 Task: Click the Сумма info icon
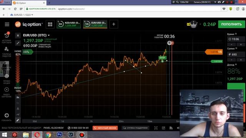coord(236,48)
